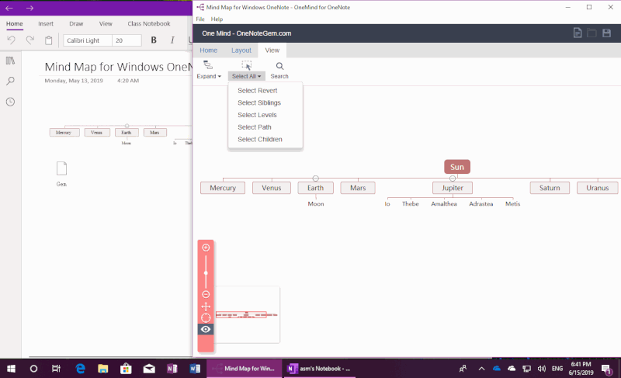Image resolution: width=621 pixels, height=378 pixels.
Task: Collapse the Earth node via its circle
Action: 315,179
